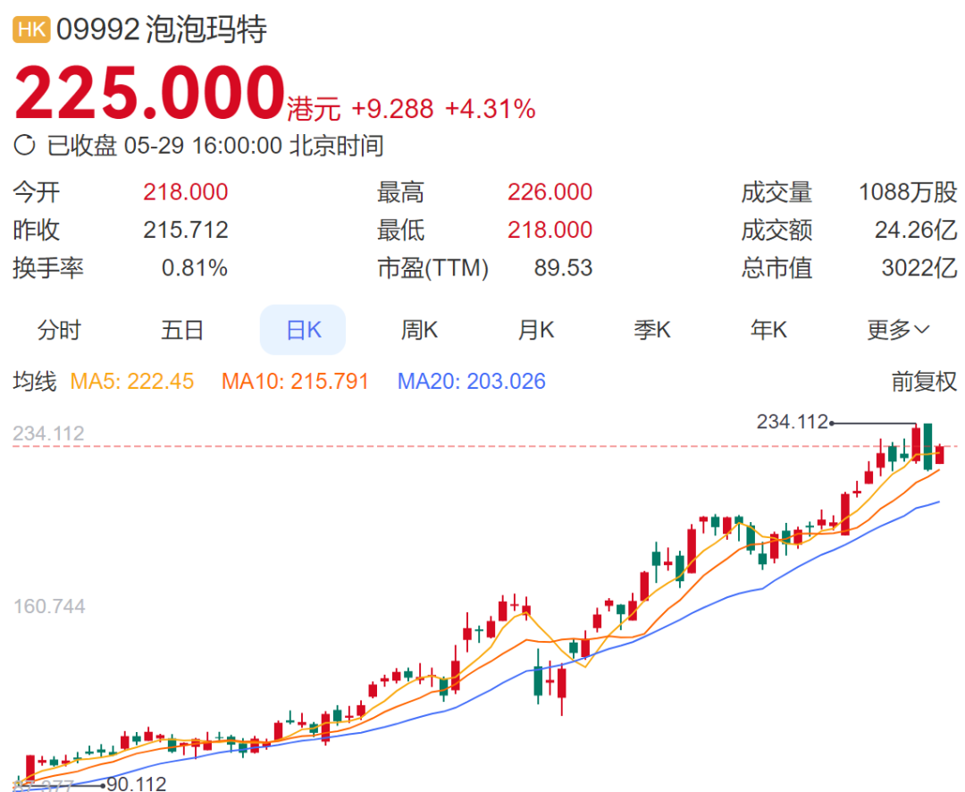
Task: Toggle the MA10 moving average indicator
Action: pyautogui.click(x=295, y=382)
